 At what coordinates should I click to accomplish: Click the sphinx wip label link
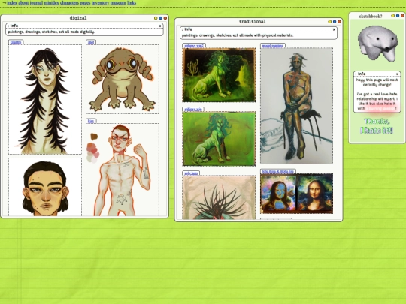193,110
